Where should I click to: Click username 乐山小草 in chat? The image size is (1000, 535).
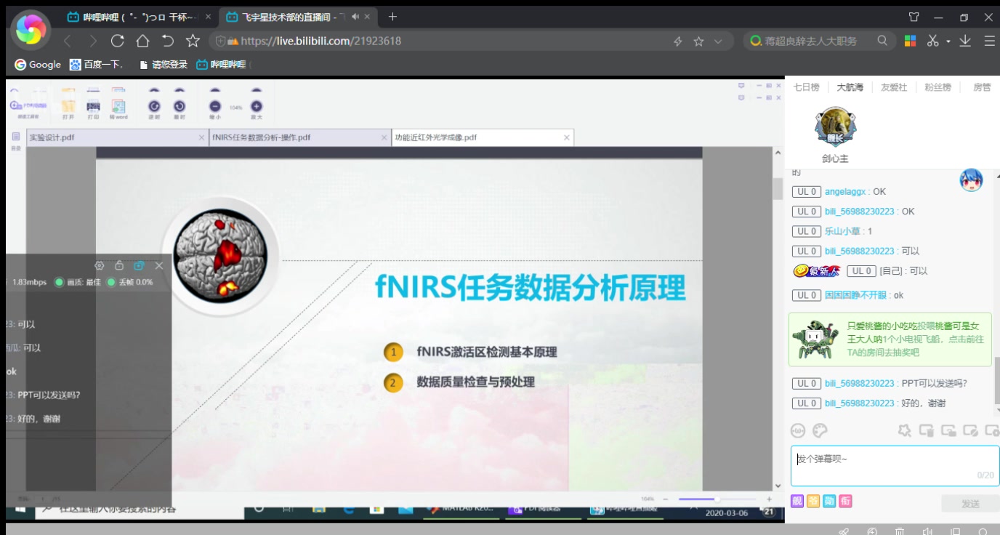[842, 231]
